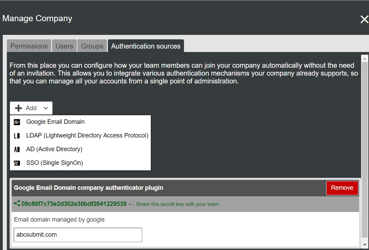This screenshot has width=369, height=250.
Task: Click the vertical scrollbar thumb
Action: click(x=365, y=150)
